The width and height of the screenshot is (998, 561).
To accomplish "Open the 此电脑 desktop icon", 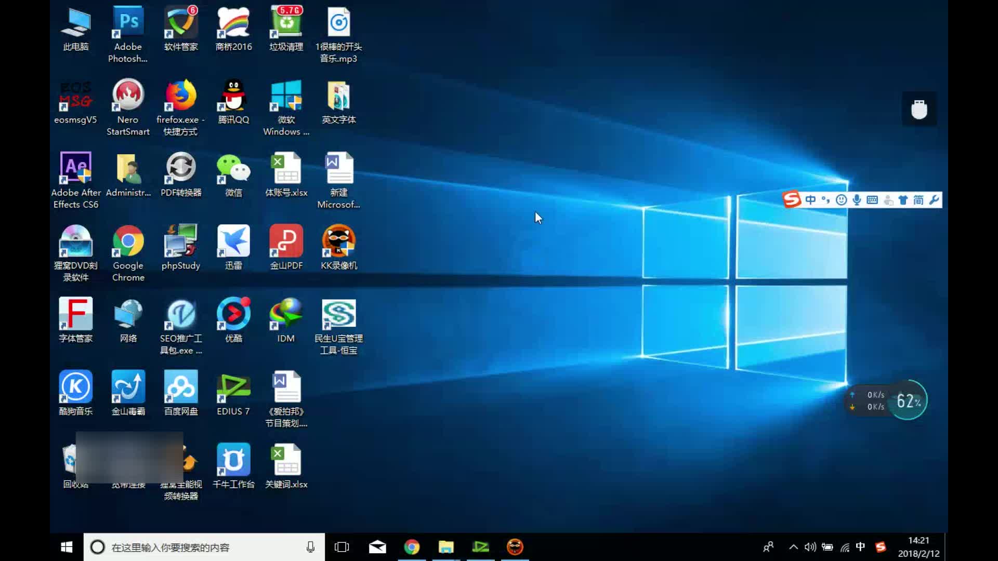I will 76,30.
